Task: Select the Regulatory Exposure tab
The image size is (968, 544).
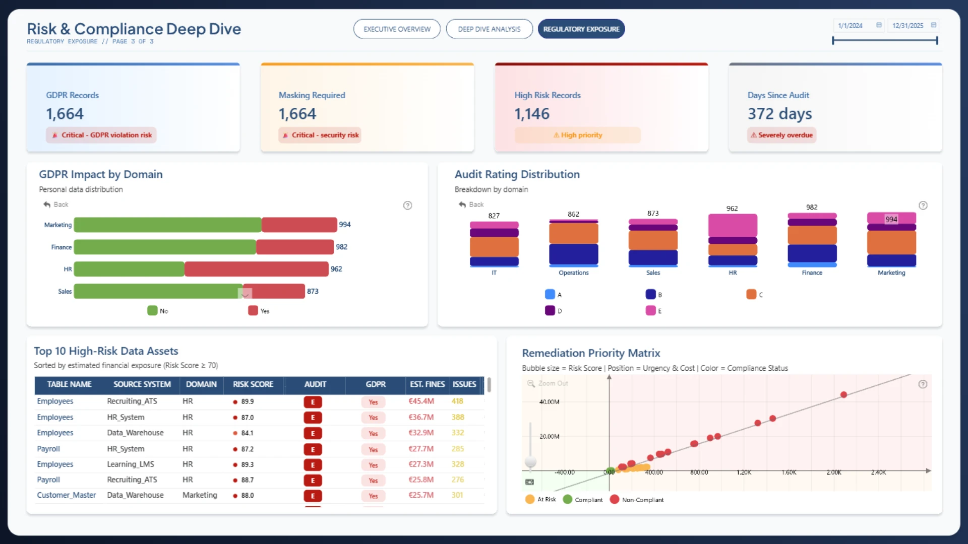Action: click(581, 29)
